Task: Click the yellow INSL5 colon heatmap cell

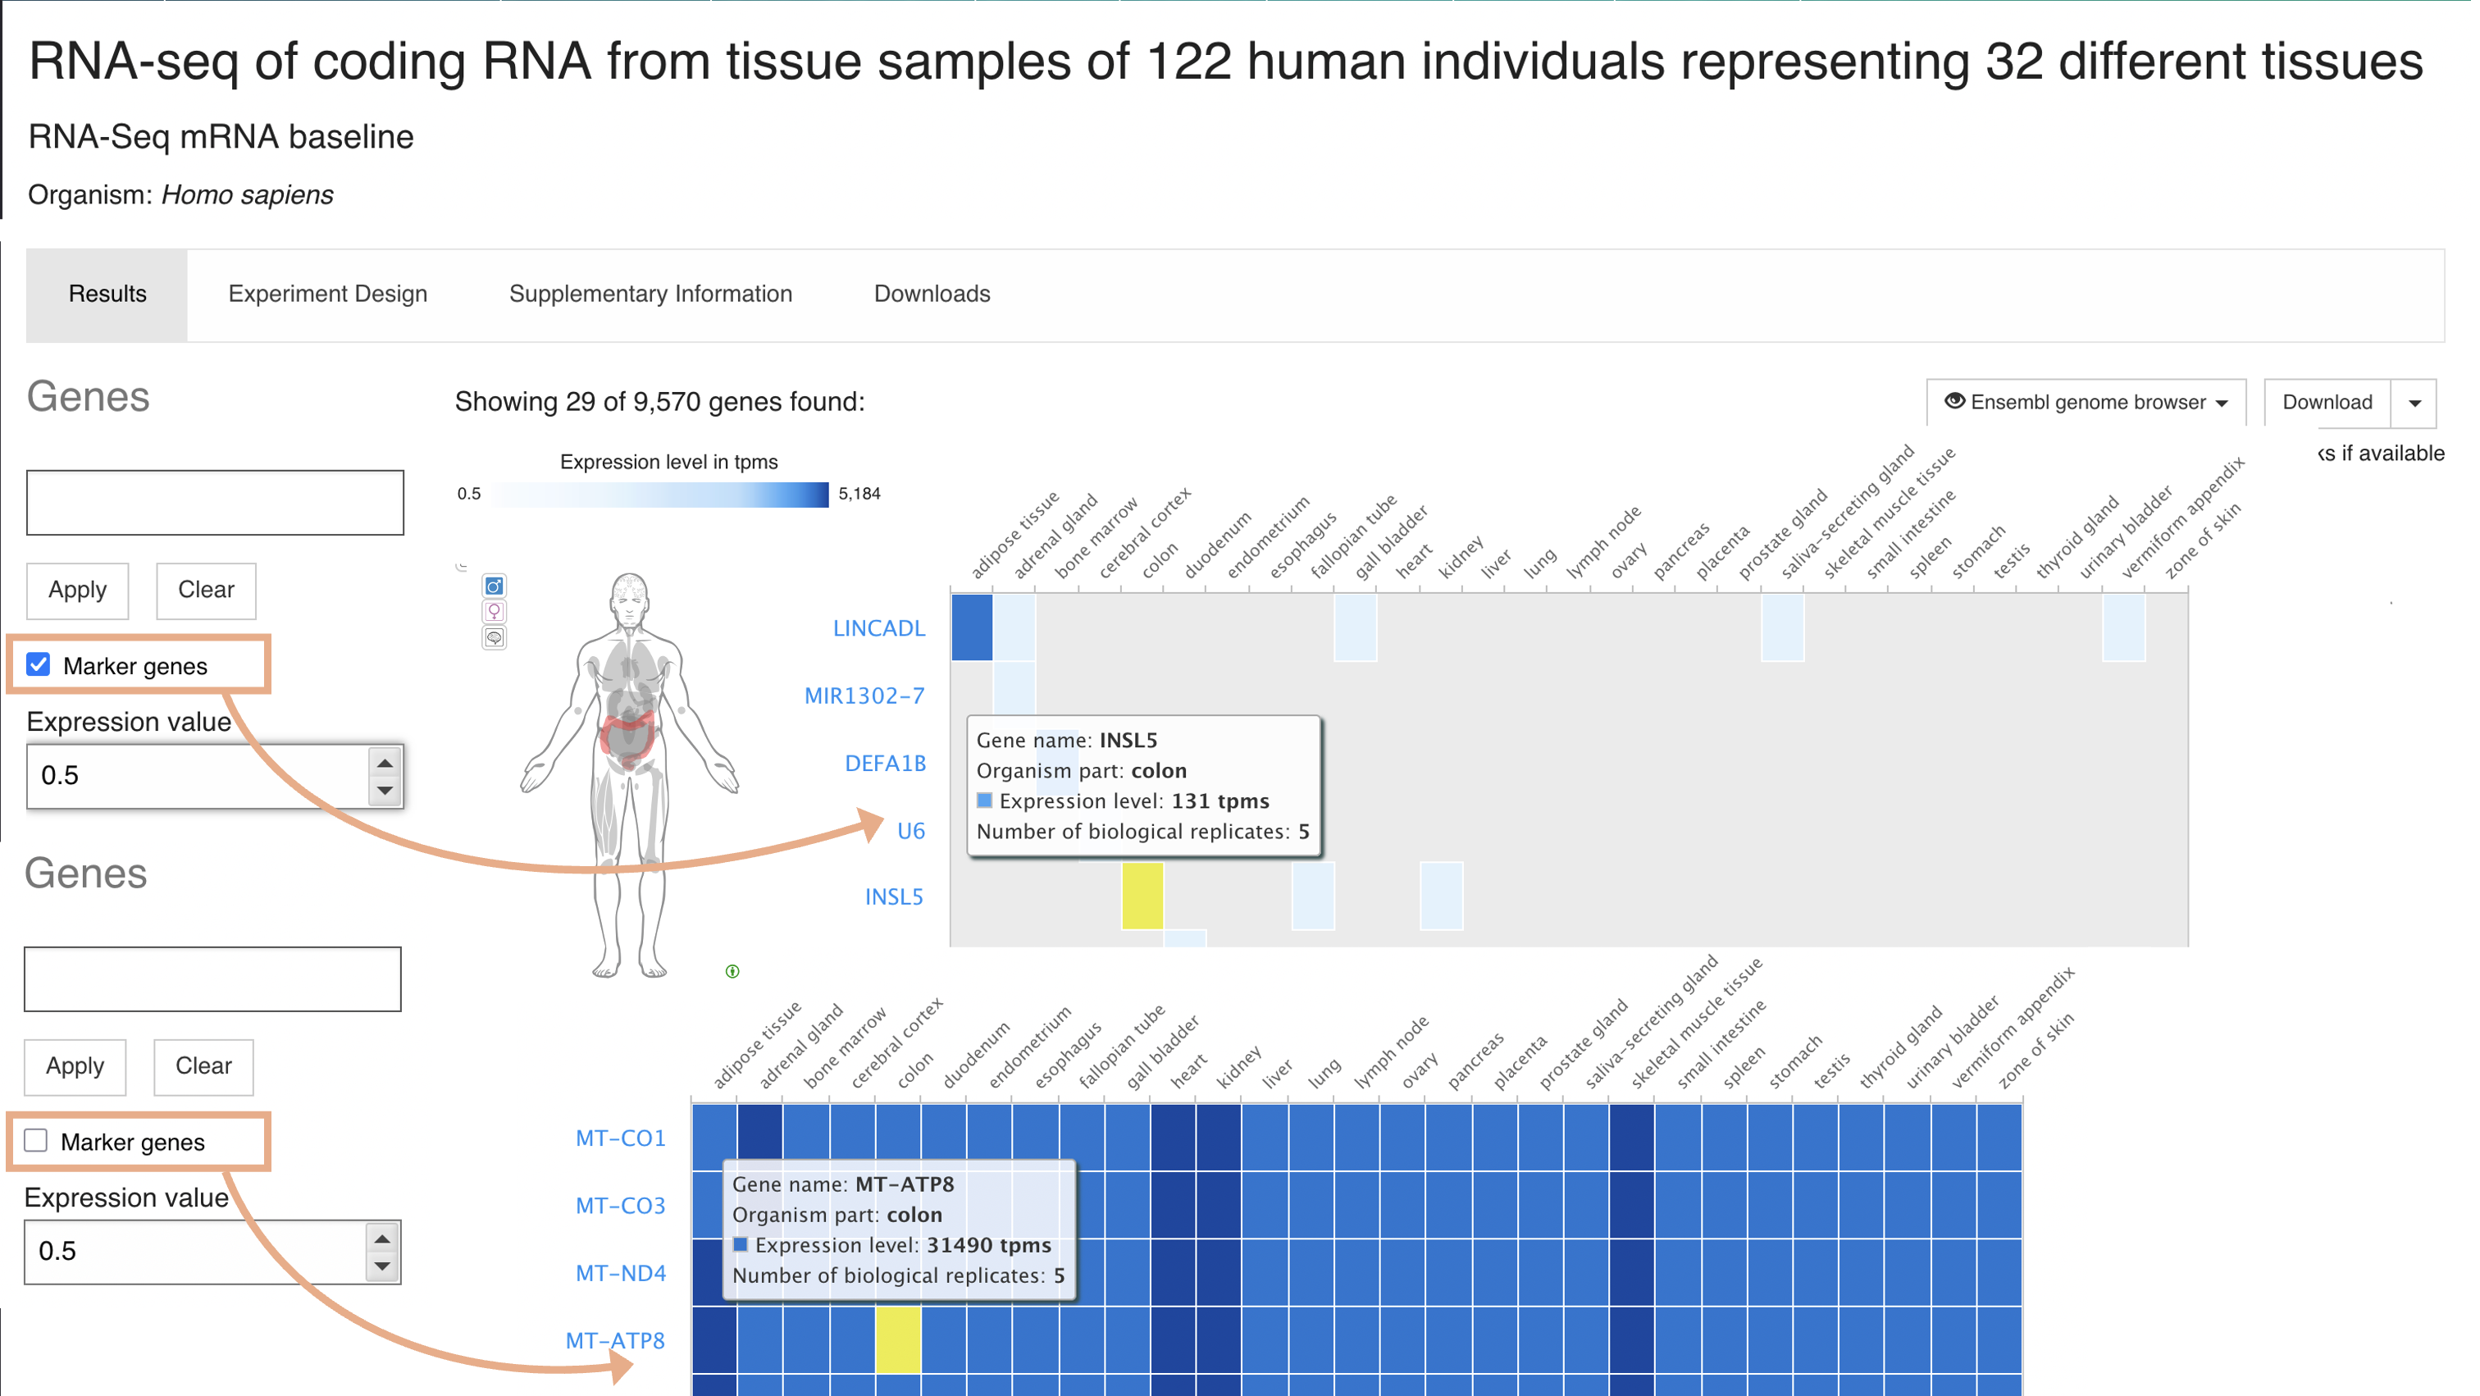Action: [x=1142, y=896]
